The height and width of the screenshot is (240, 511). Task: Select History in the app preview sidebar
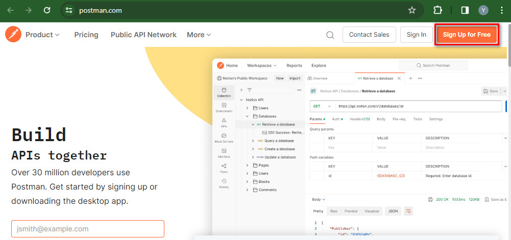[x=224, y=184]
